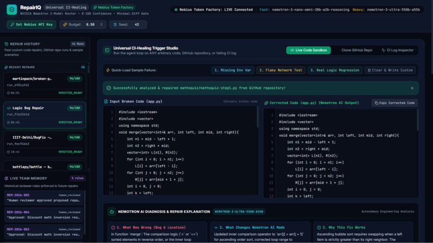Click the recent repairs count 38
The width and height of the screenshot is (433, 243).
pos(83,67)
